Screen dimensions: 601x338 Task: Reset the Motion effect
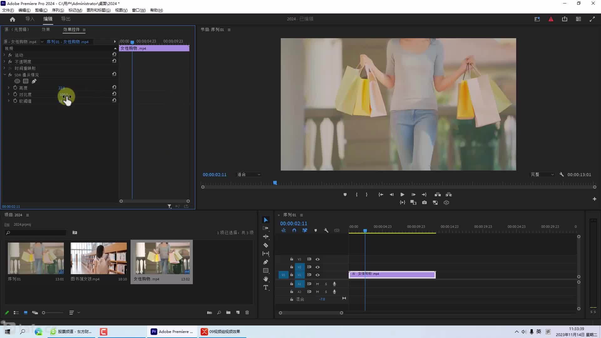114,55
